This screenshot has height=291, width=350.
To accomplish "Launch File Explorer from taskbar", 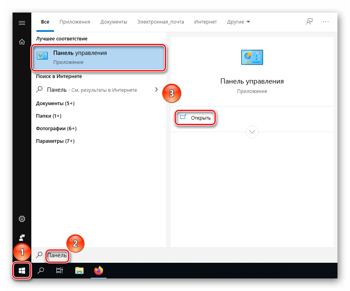I will (79, 270).
